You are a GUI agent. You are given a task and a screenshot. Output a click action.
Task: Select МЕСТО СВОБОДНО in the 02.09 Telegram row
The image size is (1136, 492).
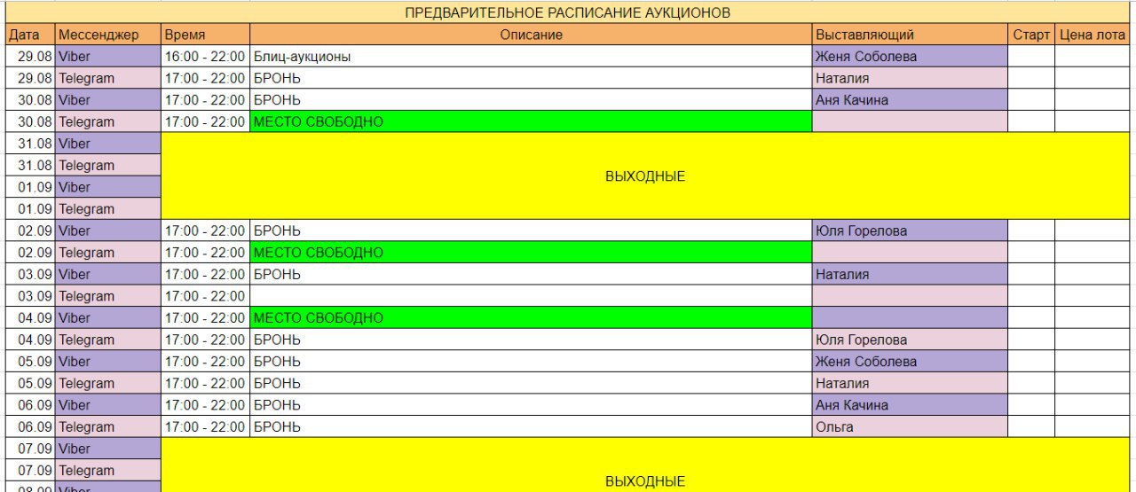pos(531,253)
